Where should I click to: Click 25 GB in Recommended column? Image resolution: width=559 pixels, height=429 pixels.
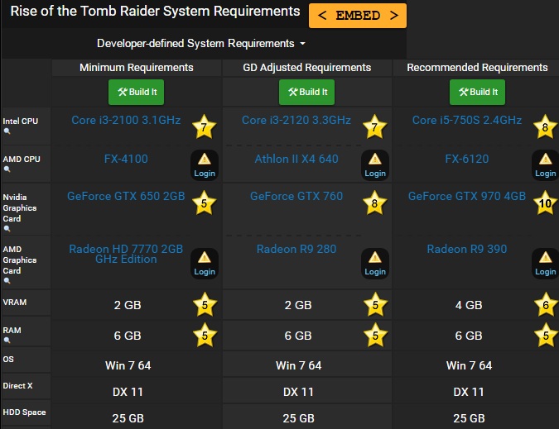(469, 418)
